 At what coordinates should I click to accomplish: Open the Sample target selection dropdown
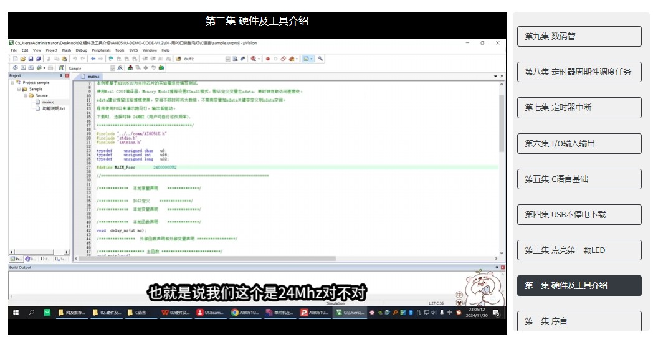coord(113,68)
